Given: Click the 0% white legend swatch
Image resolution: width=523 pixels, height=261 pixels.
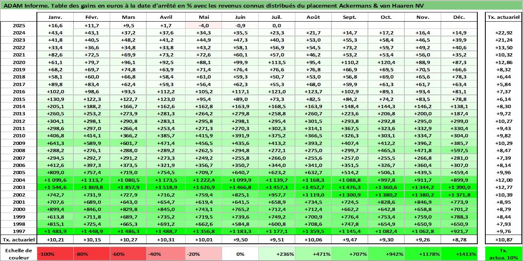Looking at the screenshot, I should 240,254.
